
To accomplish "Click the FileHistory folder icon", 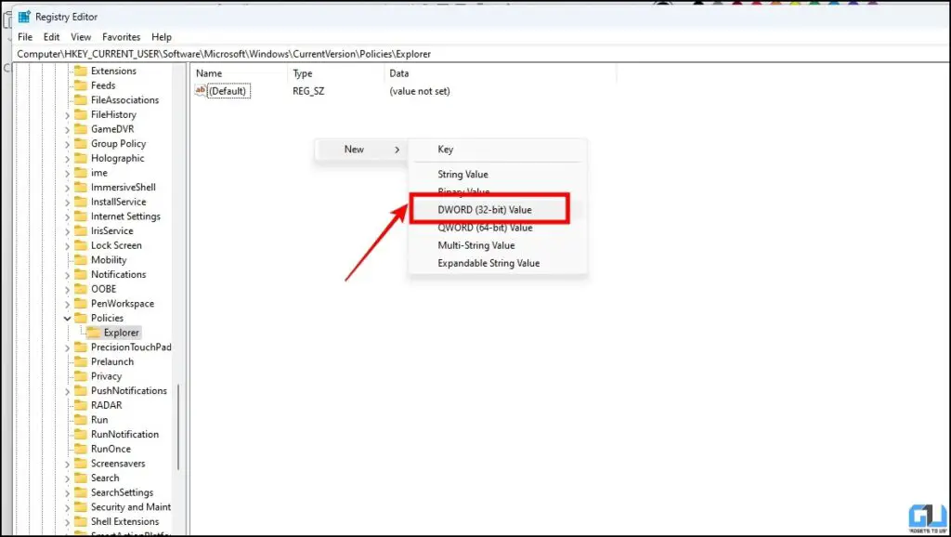I will tap(81, 114).
